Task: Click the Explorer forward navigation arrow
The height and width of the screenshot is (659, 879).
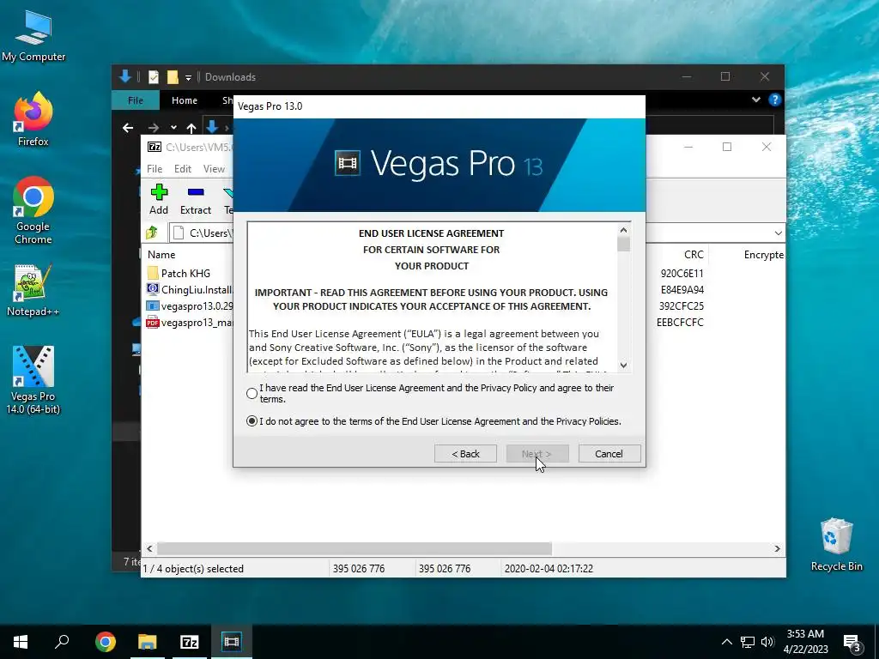Action: [153, 128]
